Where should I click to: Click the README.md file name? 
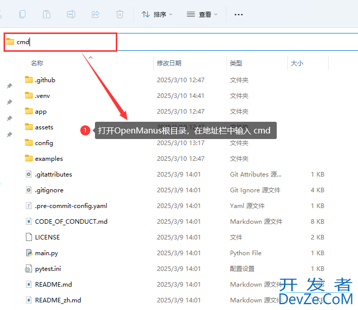click(x=53, y=285)
